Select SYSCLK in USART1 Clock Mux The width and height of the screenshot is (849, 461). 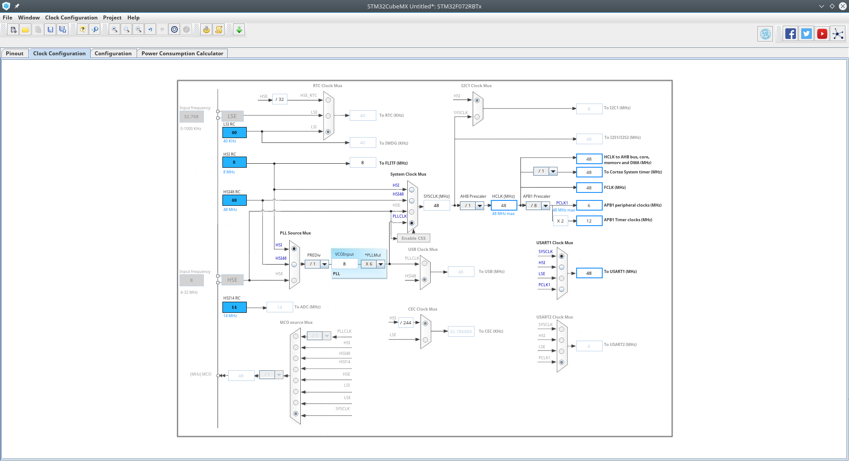(x=562, y=256)
